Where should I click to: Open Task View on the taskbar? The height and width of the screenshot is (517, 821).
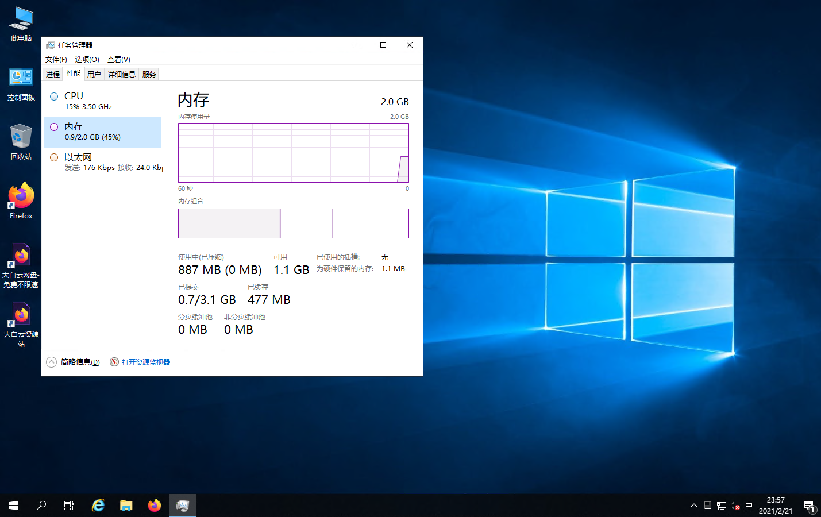(69, 506)
